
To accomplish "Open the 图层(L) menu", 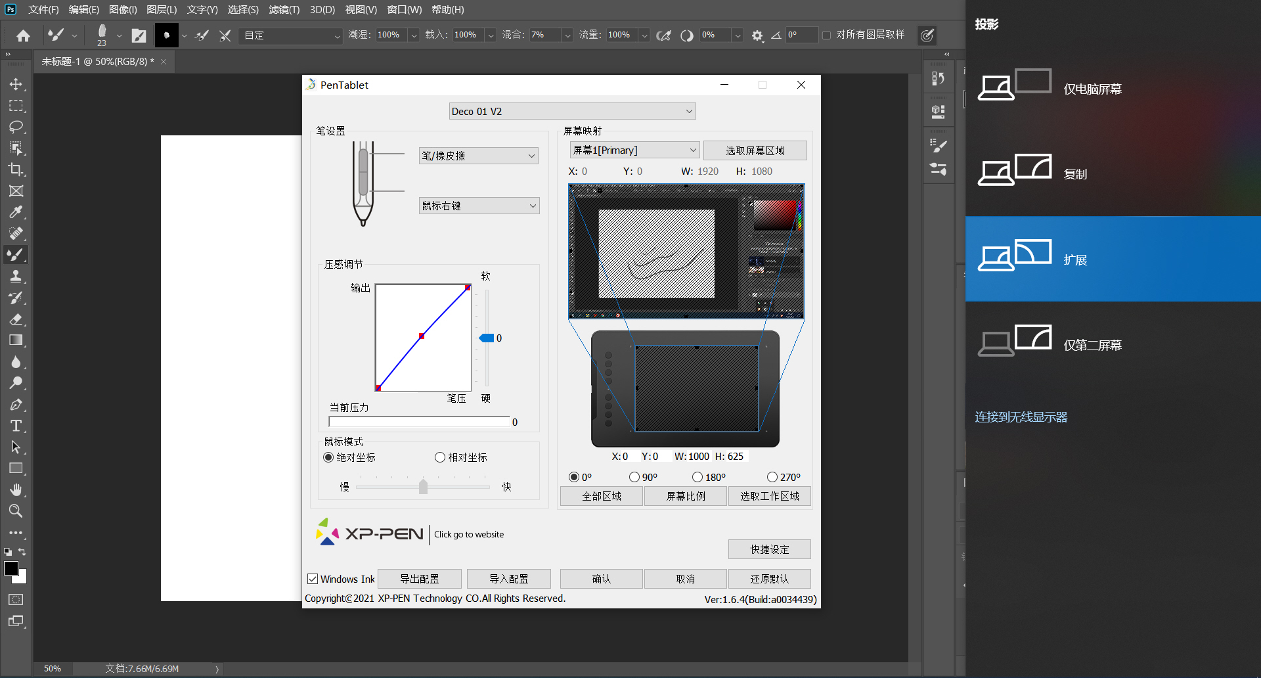I will [x=162, y=10].
